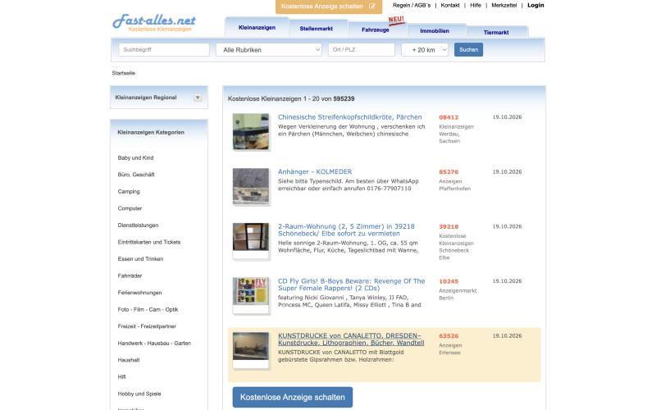The width and height of the screenshot is (656, 410).
Task: Switch to the Fahrzeuge tab
Action: [376, 30]
